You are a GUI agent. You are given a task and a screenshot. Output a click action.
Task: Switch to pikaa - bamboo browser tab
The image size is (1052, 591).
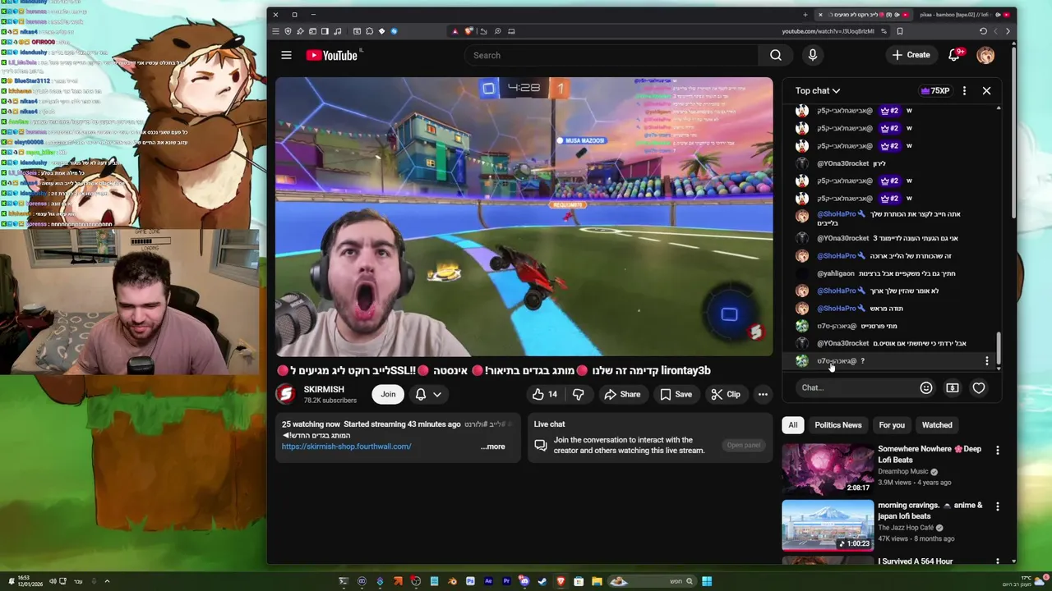pos(965,14)
